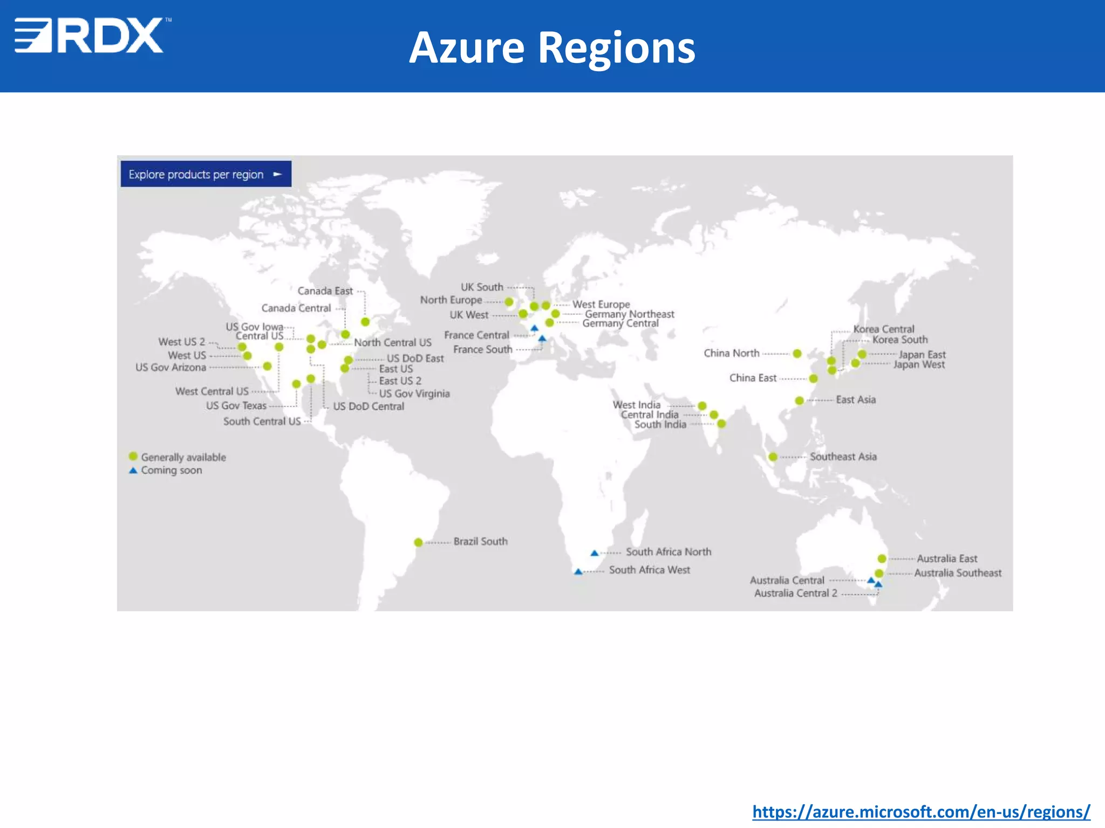Select the Central India region marker
This screenshot has height=828, width=1105.
pyautogui.click(x=714, y=415)
